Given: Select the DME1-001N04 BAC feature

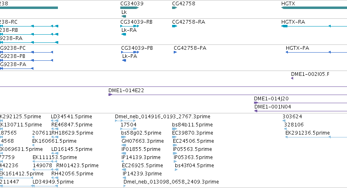Looking at the screenshot, I should point(301,111).
